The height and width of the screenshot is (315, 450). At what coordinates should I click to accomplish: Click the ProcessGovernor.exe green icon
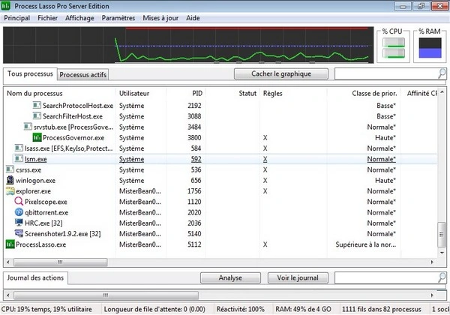[37, 138]
